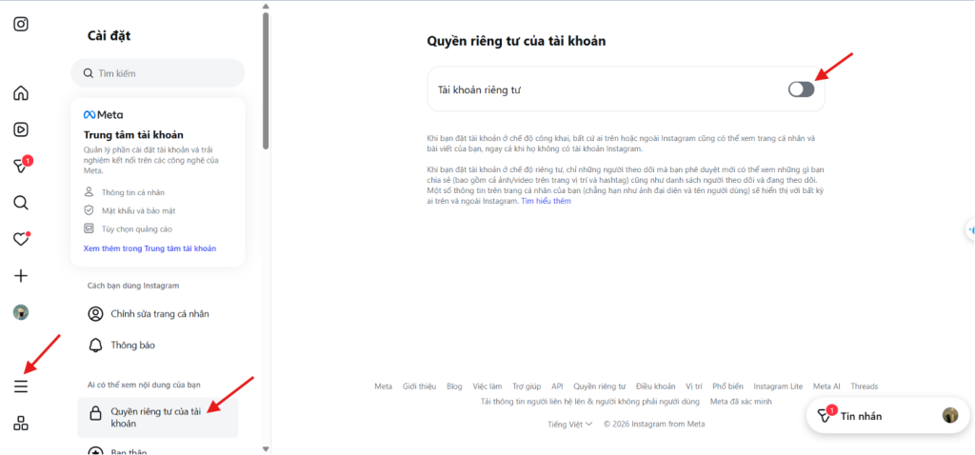Open direct messages icon in sidebar

coord(23,166)
